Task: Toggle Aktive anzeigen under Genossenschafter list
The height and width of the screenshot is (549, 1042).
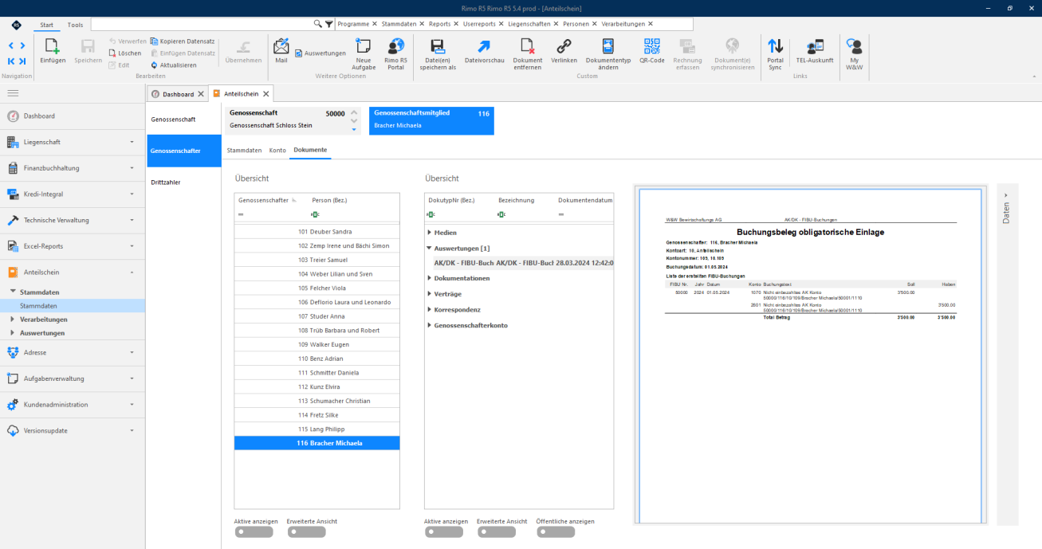Action: [x=253, y=532]
